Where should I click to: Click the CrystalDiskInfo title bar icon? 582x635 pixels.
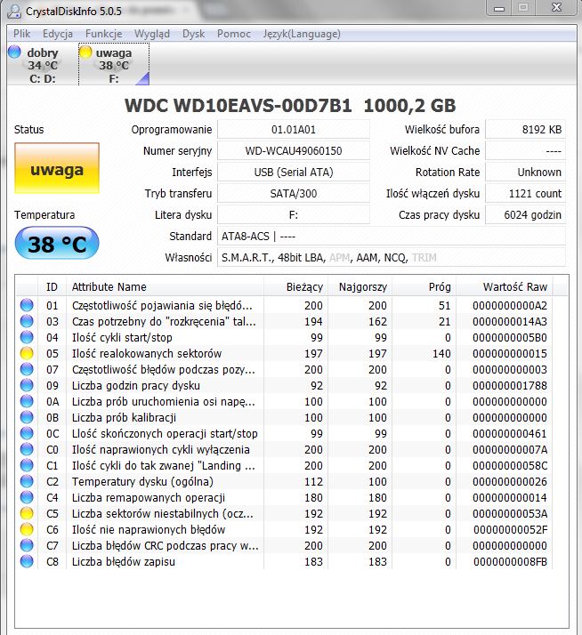[13, 11]
